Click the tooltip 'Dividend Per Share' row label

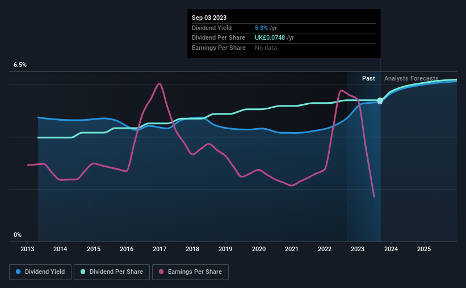[219, 38]
